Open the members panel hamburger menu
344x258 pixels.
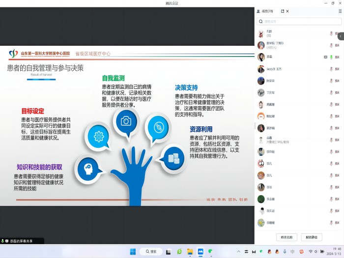[340, 11]
